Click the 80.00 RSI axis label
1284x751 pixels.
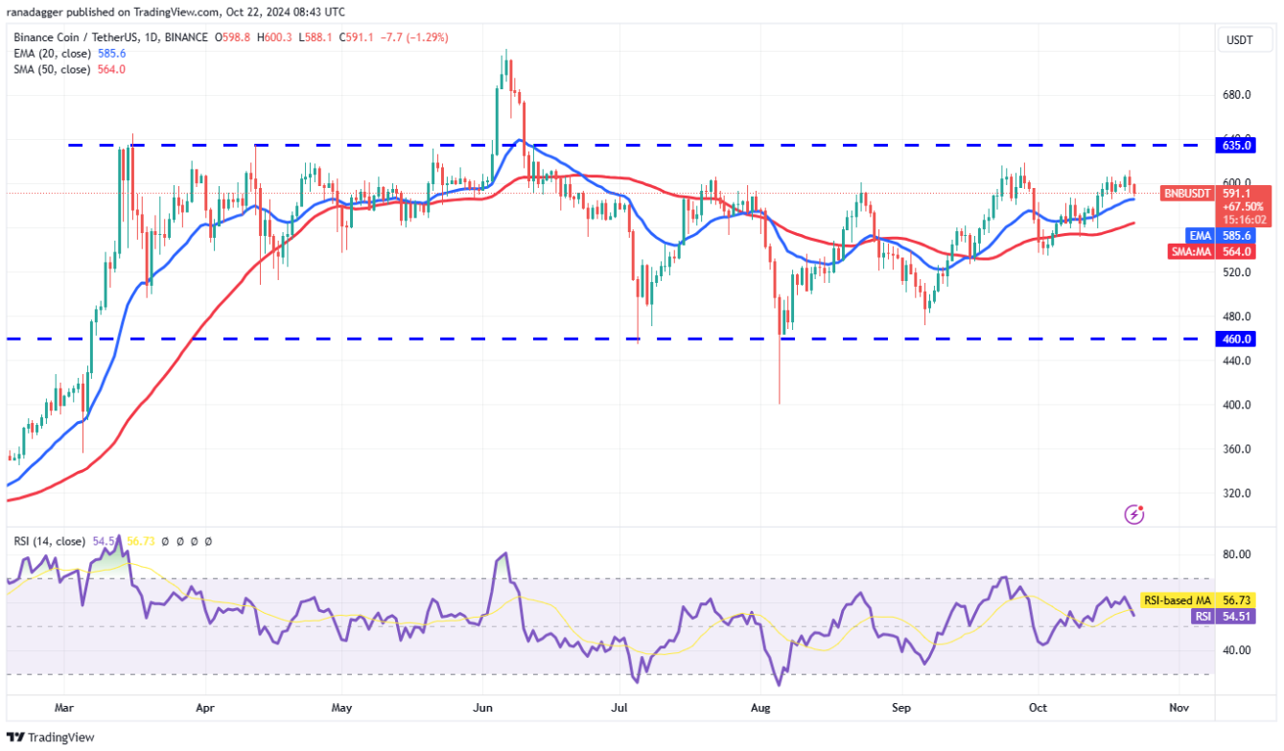(1239, 554)
